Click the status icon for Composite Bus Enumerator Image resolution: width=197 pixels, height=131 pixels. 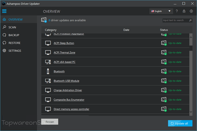coord(164,100)
